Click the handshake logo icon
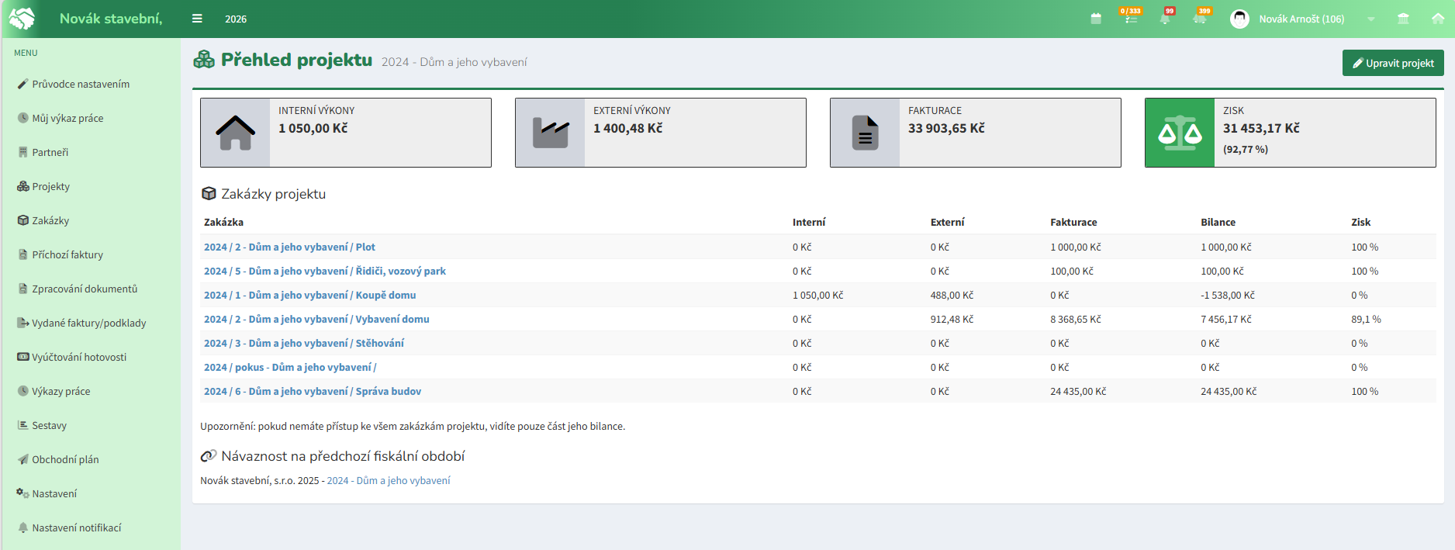The width and height of the screenshot is (1455, 550). coord(22,19)
